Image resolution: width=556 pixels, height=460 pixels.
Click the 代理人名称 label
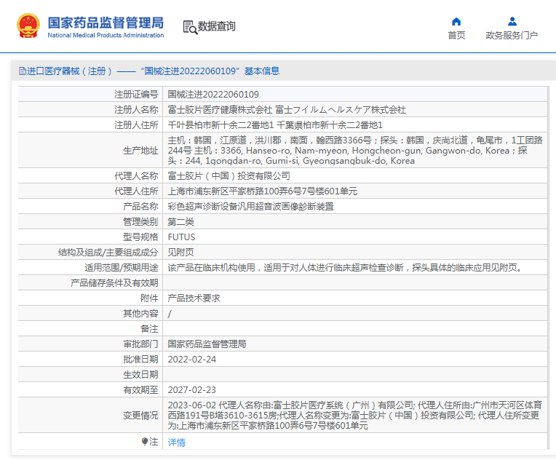click(136, 175)
